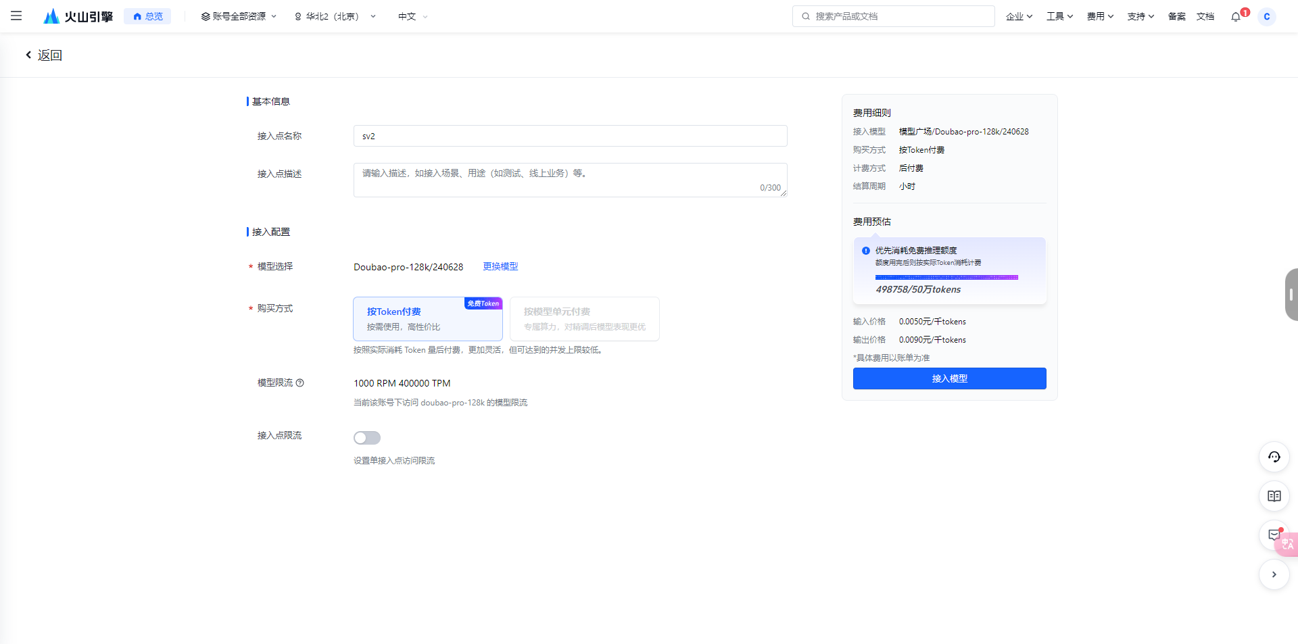The image size is (1298, 644).
Task: Click the 模型限流 help question icon
Action: 300,382
